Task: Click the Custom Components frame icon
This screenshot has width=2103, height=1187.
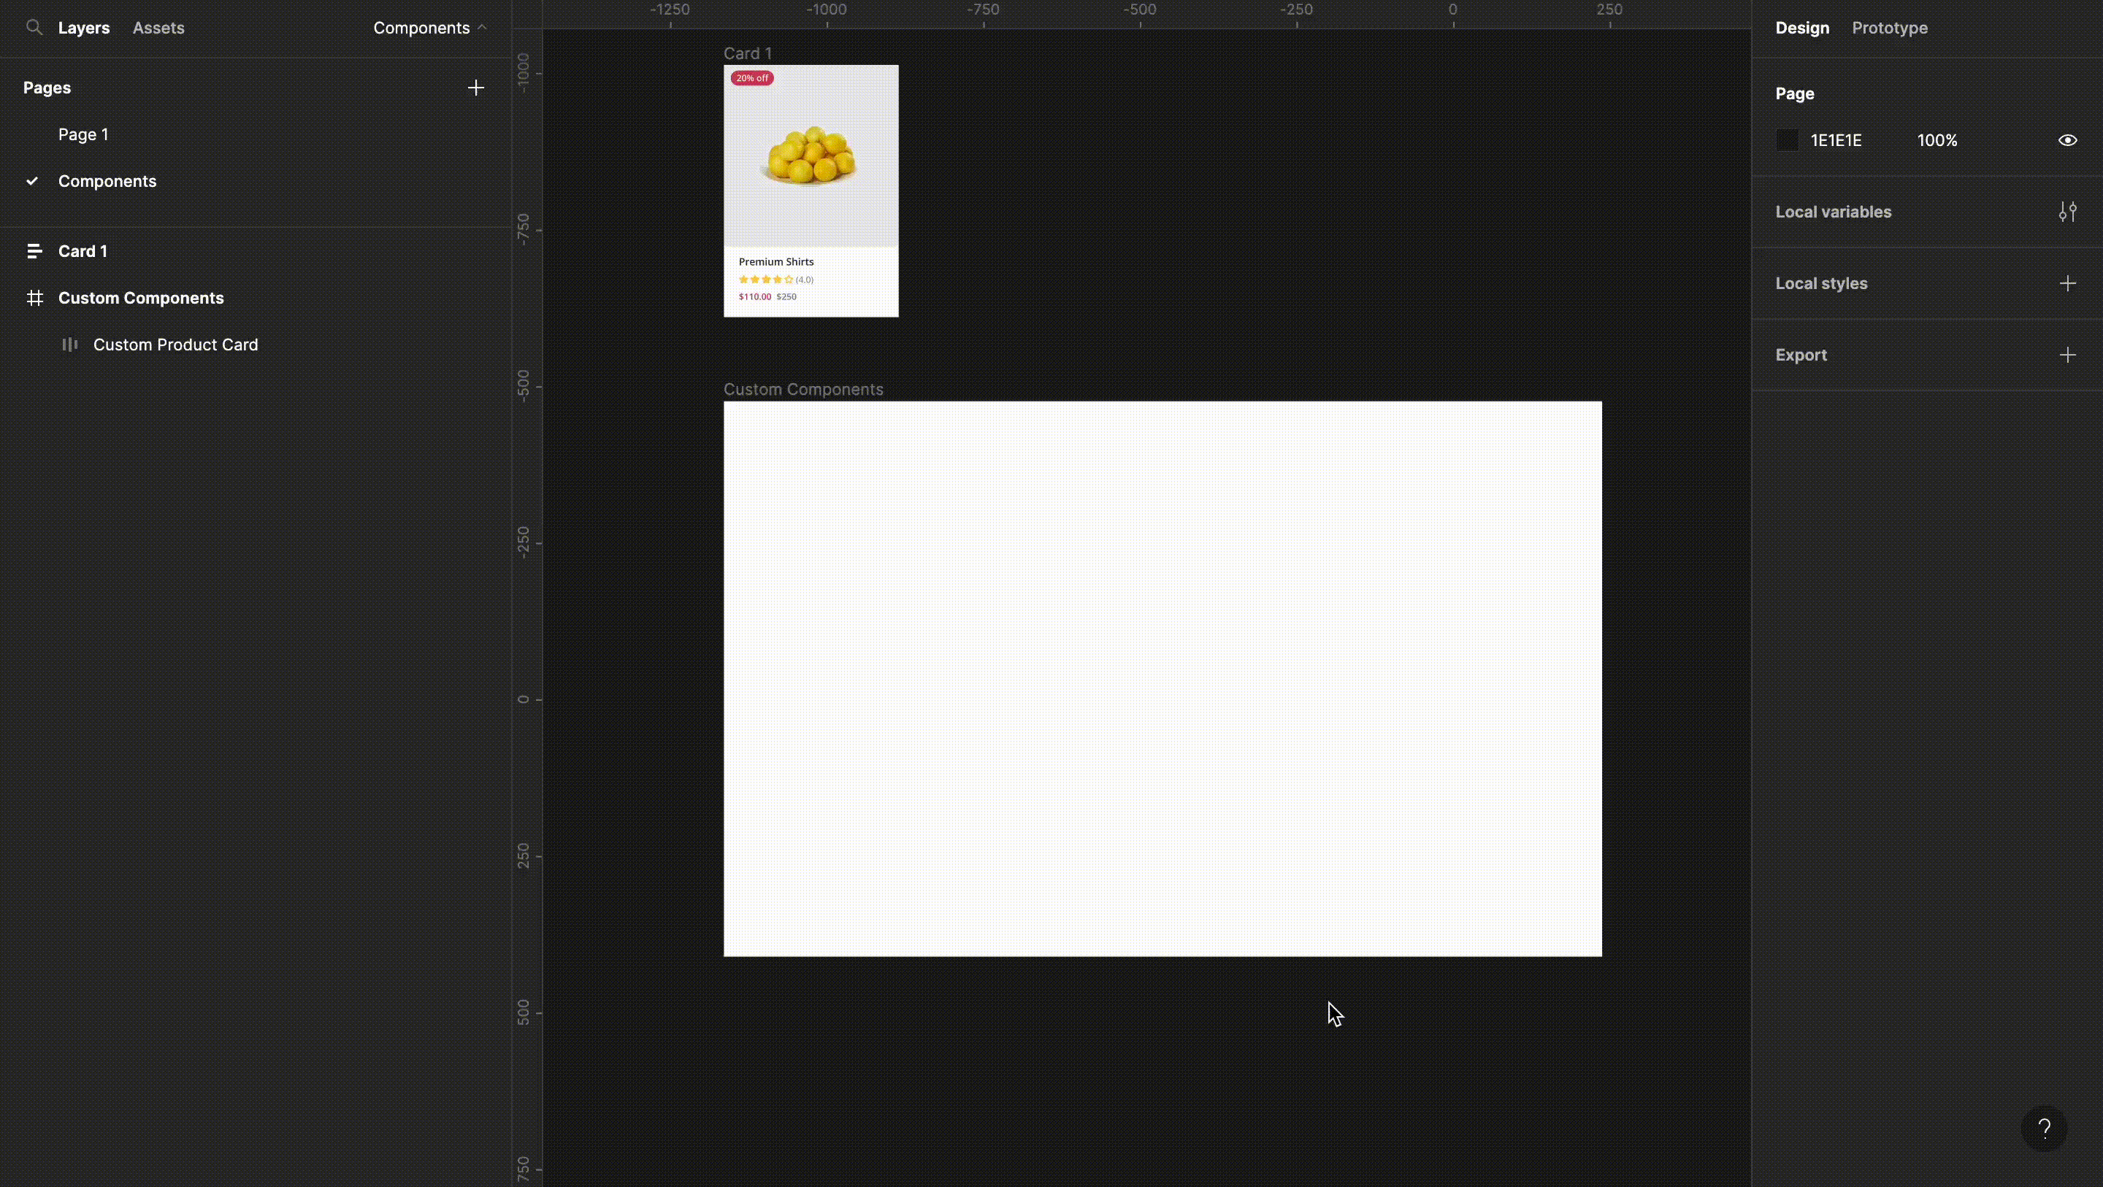Action: pyautogui.click(x=34, y=298)
